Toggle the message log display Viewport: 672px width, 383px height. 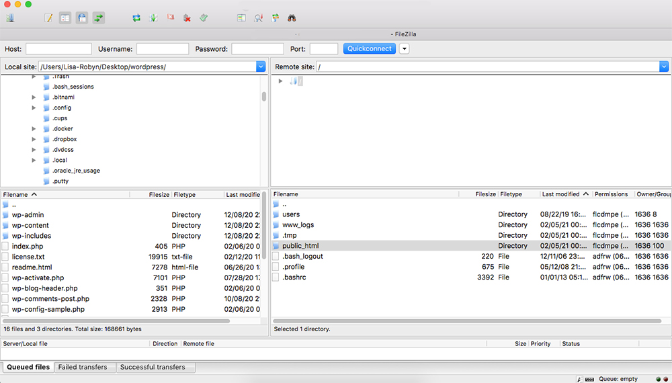[48, 18]
